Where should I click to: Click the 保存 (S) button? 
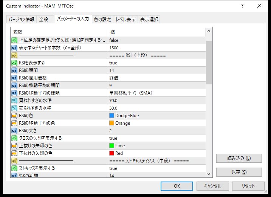(x=239, y=172)
